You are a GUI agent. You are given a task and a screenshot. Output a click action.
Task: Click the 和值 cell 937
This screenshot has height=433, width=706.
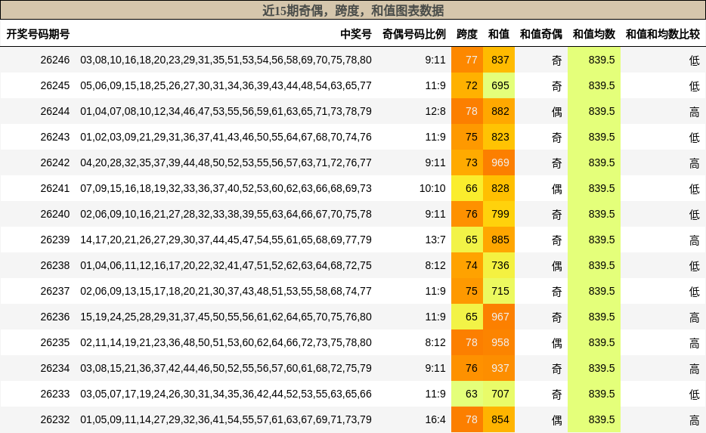coord(499,368)
